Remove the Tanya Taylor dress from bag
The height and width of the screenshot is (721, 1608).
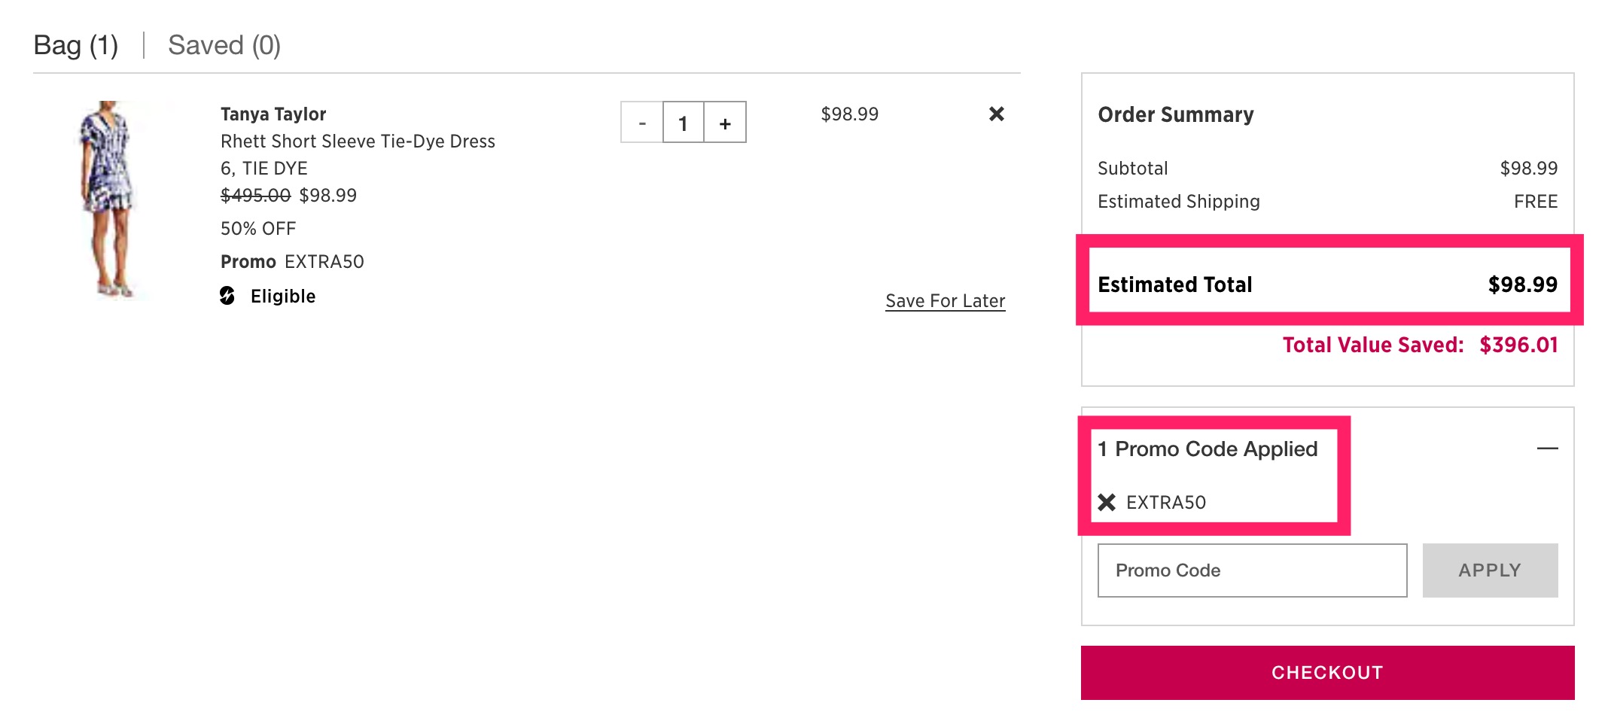996,114
